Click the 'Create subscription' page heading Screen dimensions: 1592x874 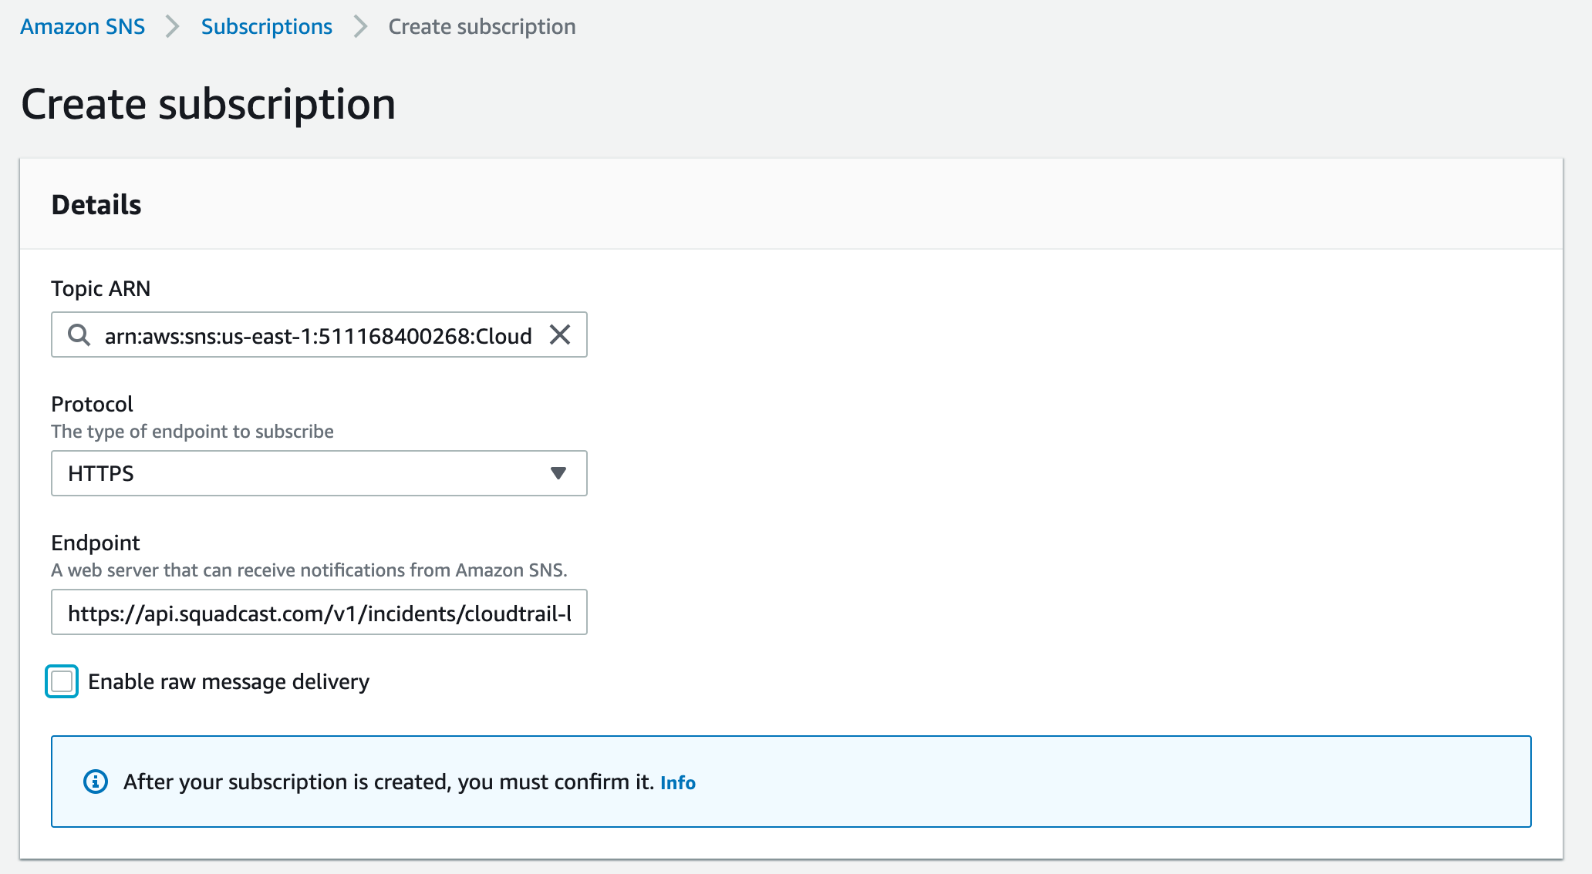pyautogui.click(x=208, y=104)
